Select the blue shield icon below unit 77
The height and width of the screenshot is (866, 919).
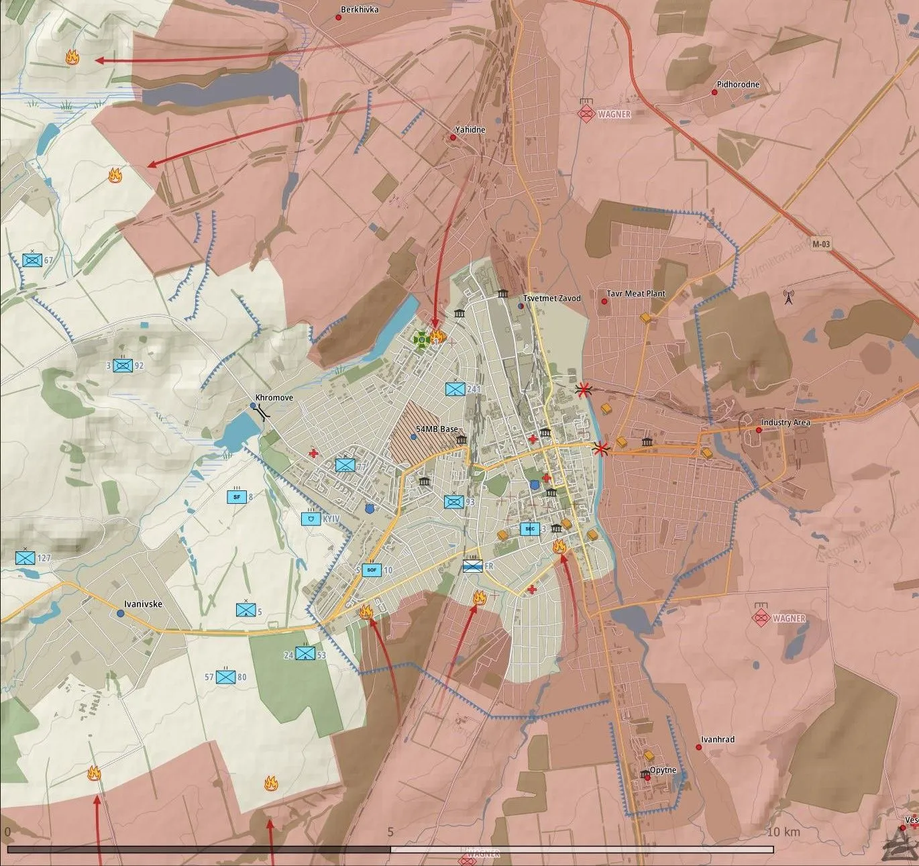pos(370,509)
